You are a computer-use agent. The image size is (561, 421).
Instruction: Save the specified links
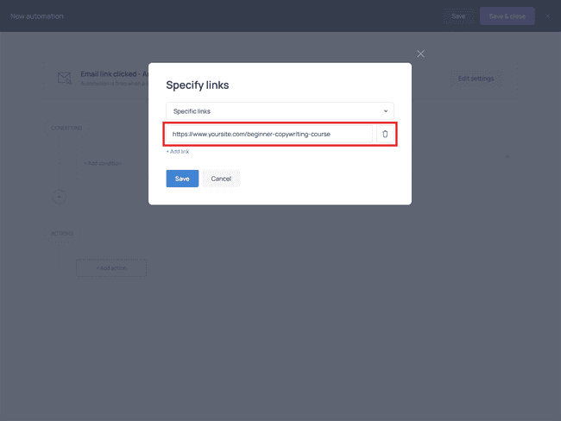click(182, 179)
